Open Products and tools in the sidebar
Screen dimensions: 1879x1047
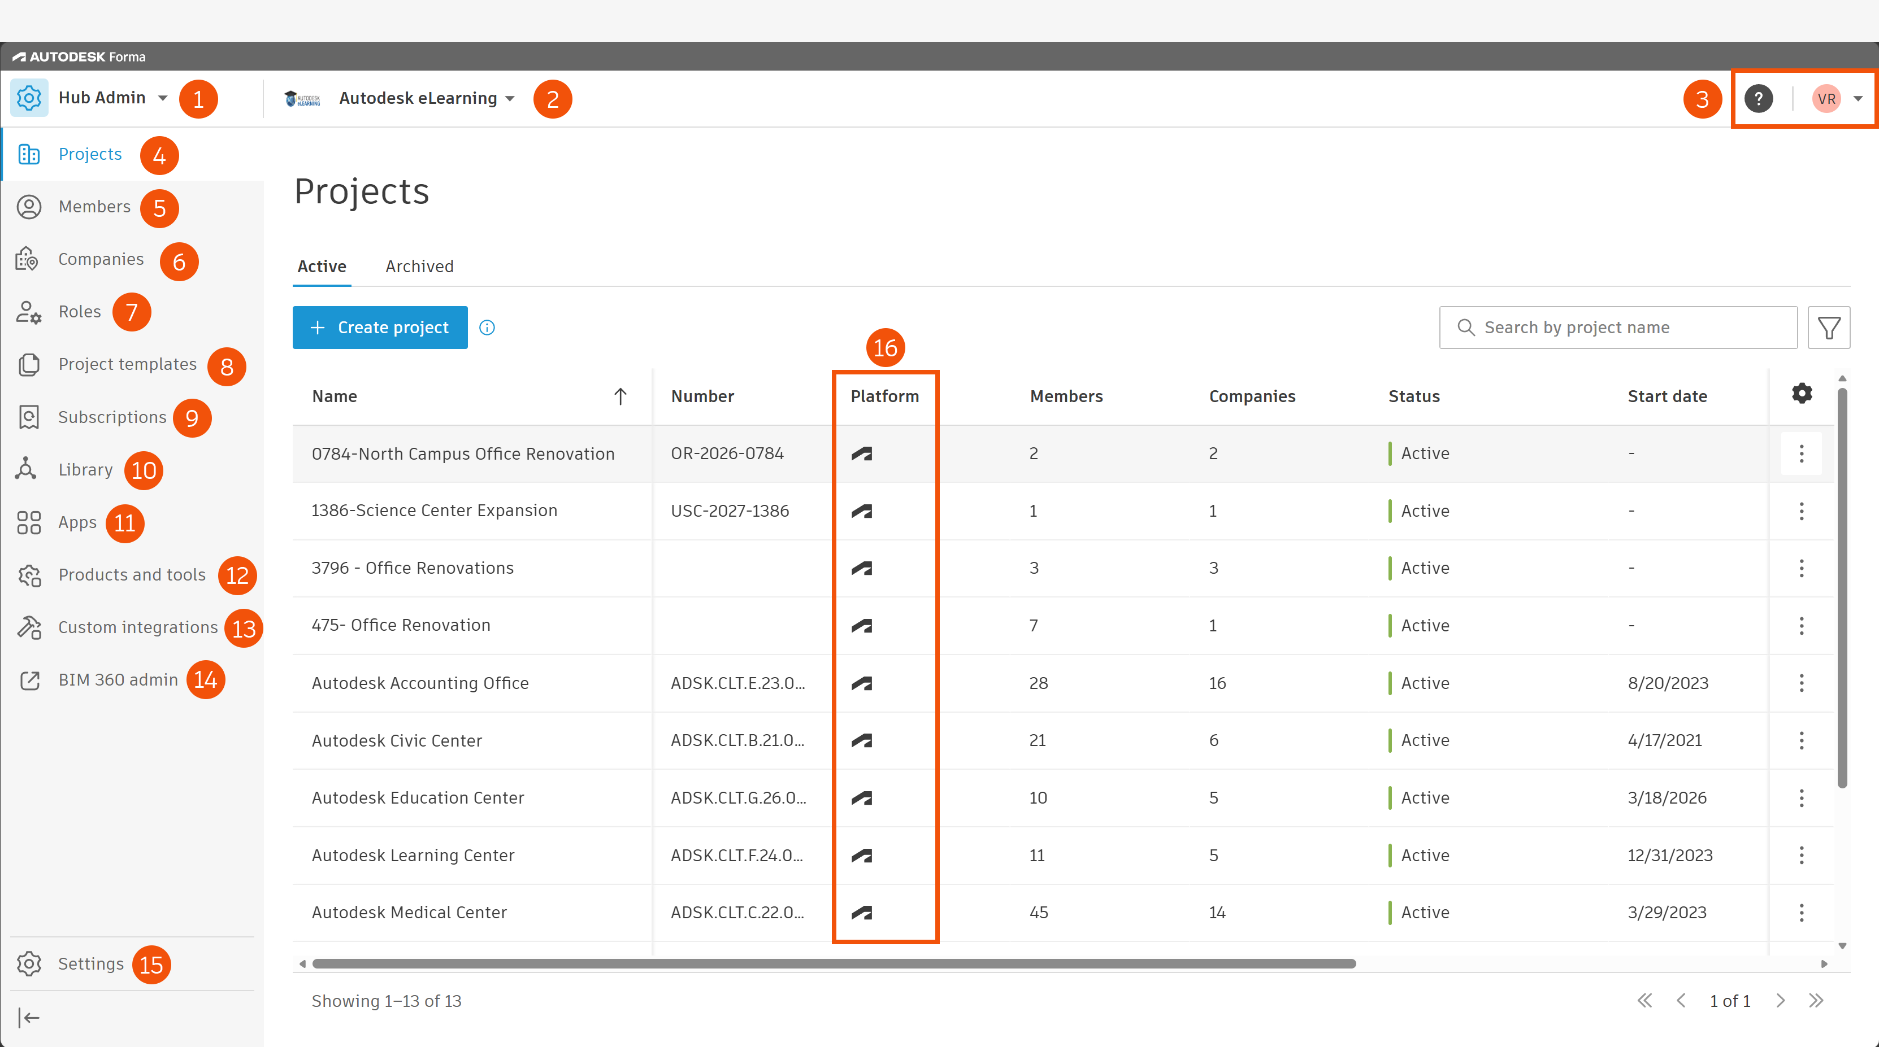tap(132, 574)
